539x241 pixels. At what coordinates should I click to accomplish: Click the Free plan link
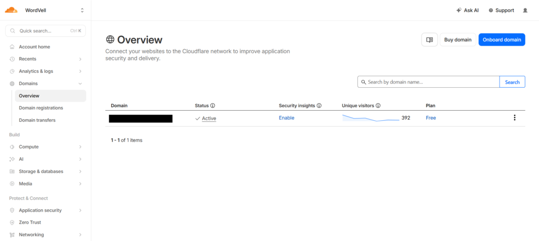(x=431, y=118)
